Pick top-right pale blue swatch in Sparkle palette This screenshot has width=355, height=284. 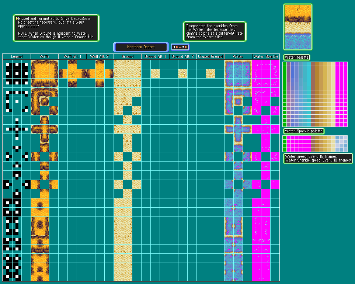click(x=345, y=138)
